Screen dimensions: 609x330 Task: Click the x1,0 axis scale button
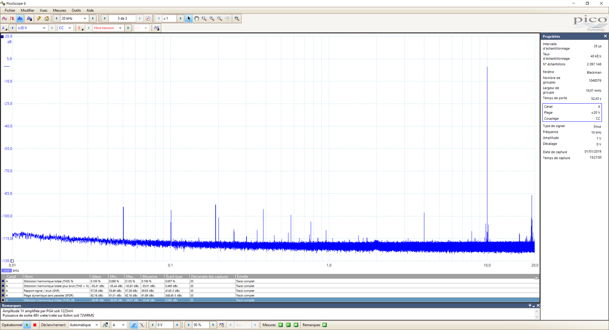[x=7, y=270]
